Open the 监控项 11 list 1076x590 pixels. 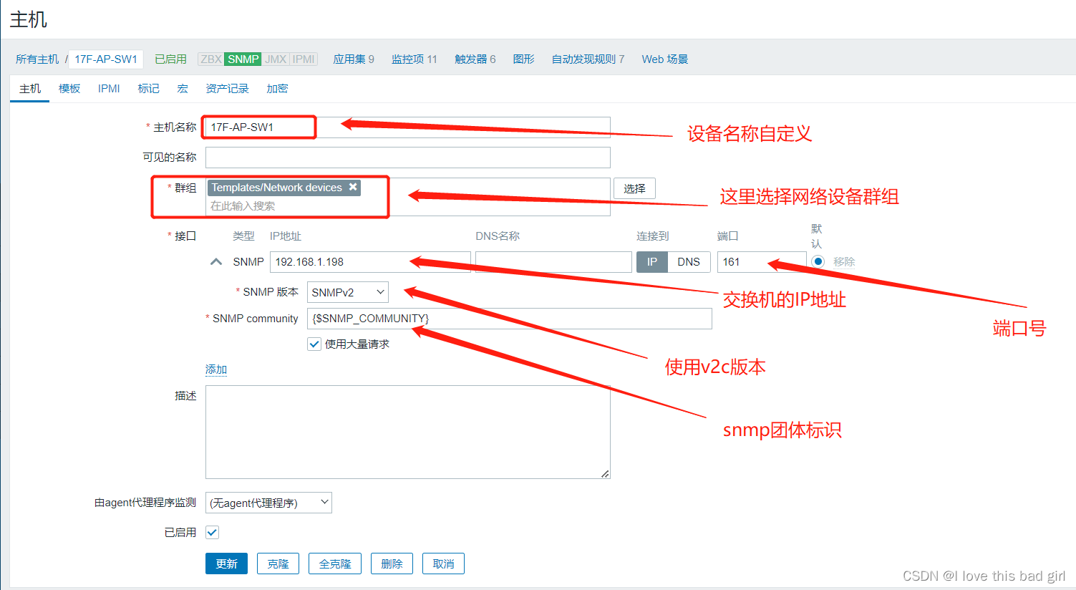414,59
